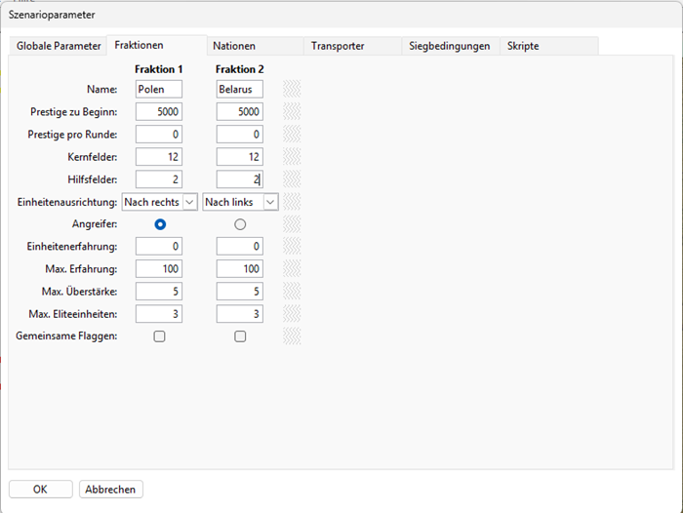Switch to the Skripte tab
The width and height of the screenshot is (683, 513).
522,46
